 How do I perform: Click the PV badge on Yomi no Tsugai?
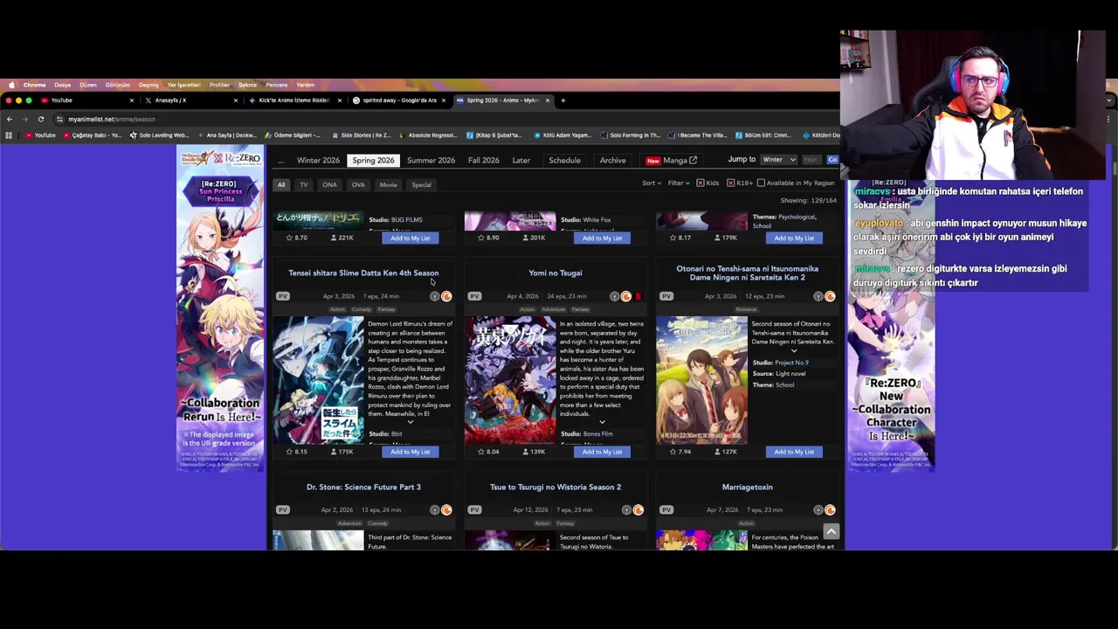474,296
